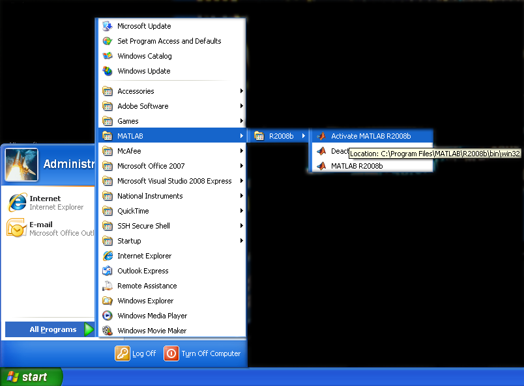Click the McAfee folder icon
Screen dimensions: 524x386
(x=108, y=151)
